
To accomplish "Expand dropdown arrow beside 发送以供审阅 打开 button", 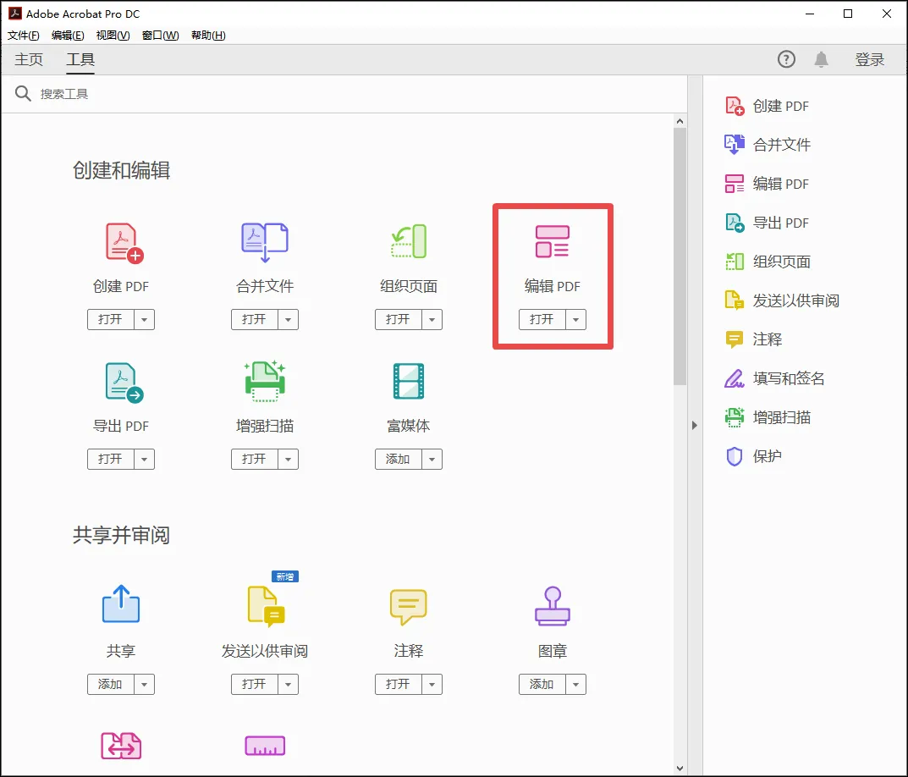I will click(288, 684).
